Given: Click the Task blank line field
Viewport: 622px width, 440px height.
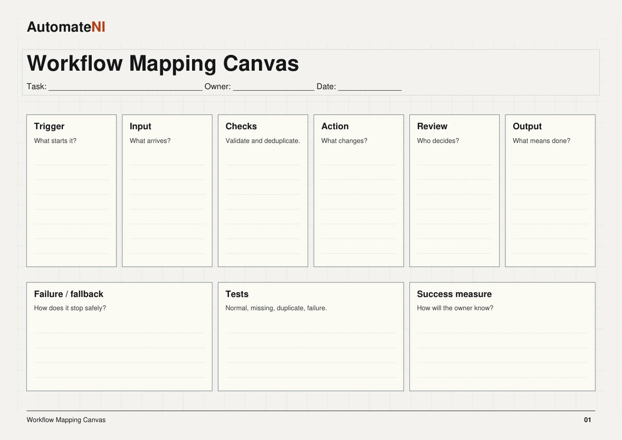Looking at the screenshot, I should [x=126, y=87].
